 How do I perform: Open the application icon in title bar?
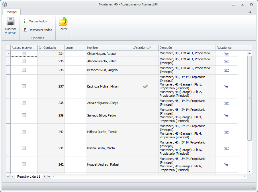5,4
